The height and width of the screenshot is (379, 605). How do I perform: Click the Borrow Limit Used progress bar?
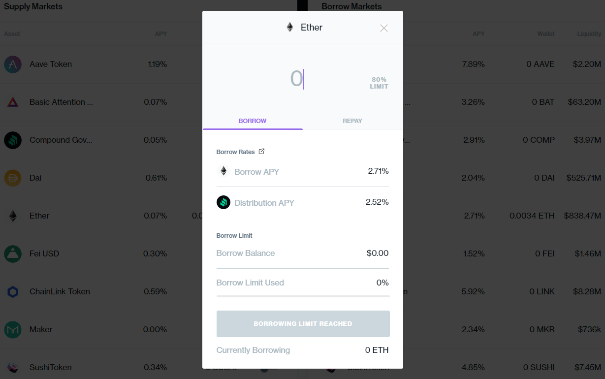(303, 296)
